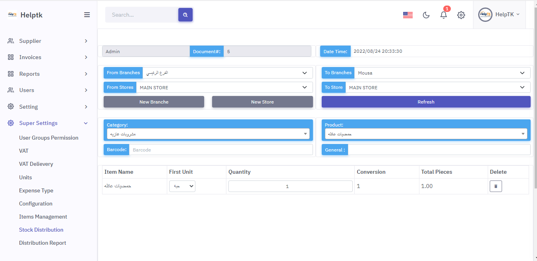Click into the Barcode input field
Image resolution: width=537 pixels, height=261 pixels.
pyautogui.click(x=220, y=150)
